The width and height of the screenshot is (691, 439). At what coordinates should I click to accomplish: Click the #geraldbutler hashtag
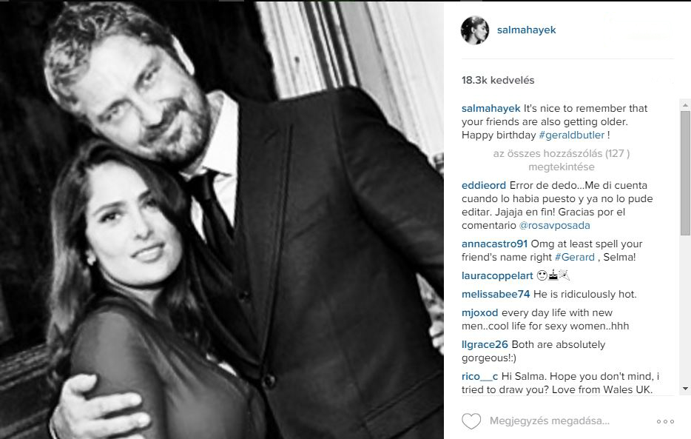click(x=572, y=135)
